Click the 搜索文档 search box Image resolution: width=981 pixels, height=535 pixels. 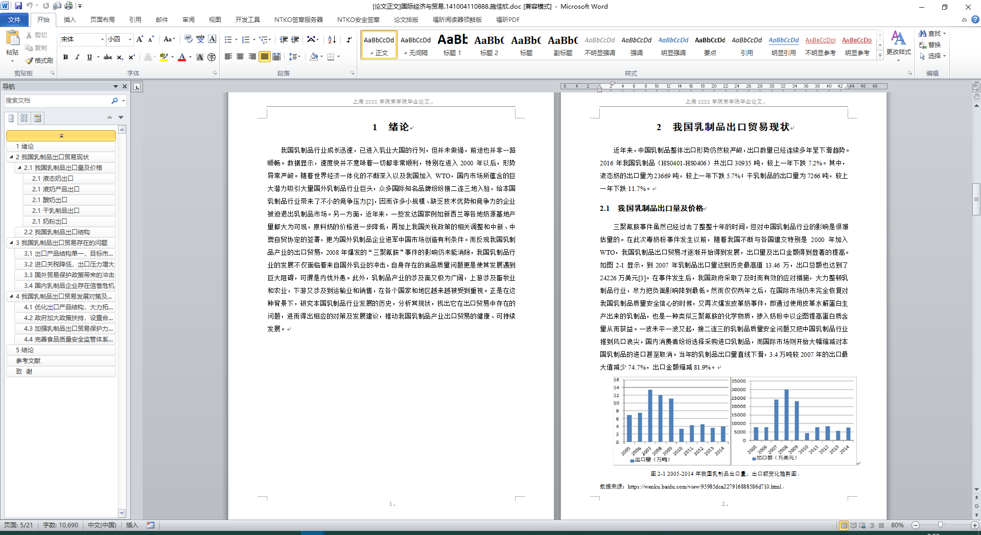57,101
